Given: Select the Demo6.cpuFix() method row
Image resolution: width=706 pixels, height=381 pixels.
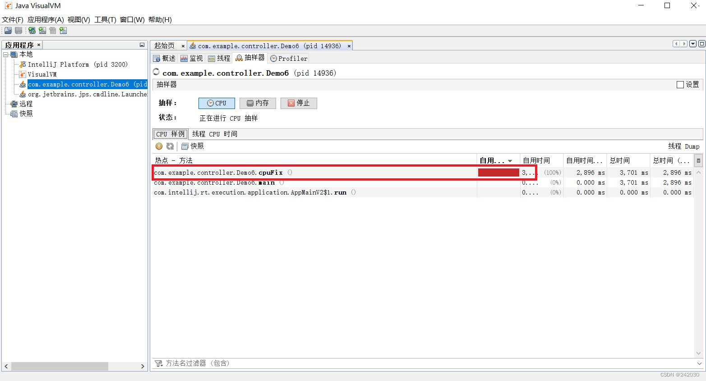Looking at the screenshot, I should (423, 172).
